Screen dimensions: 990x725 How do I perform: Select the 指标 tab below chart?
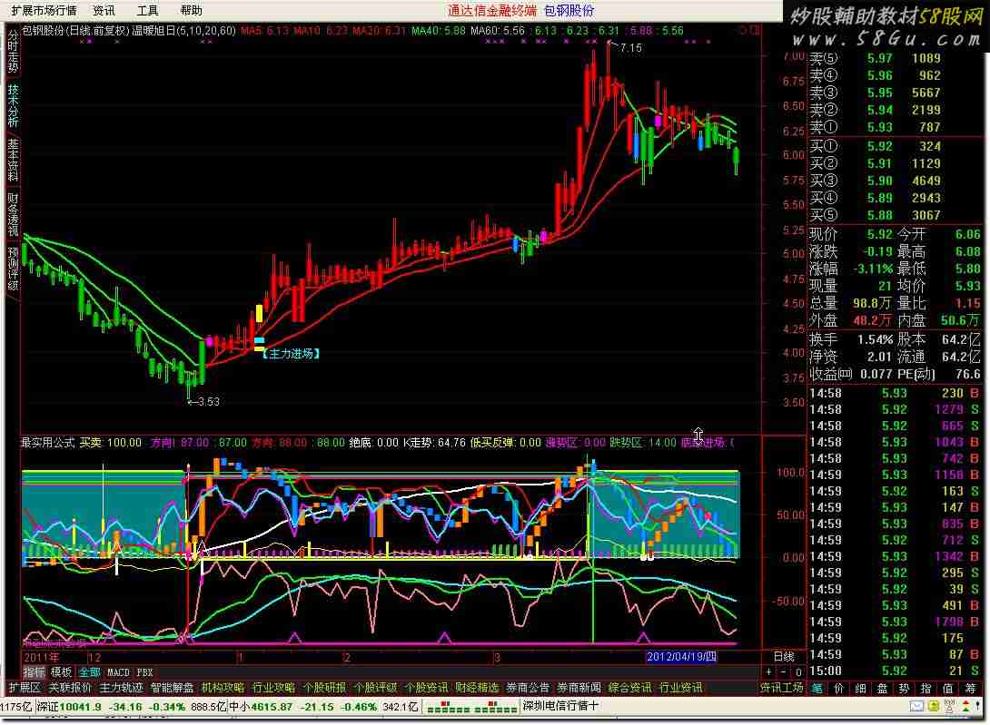click(35, 672)
